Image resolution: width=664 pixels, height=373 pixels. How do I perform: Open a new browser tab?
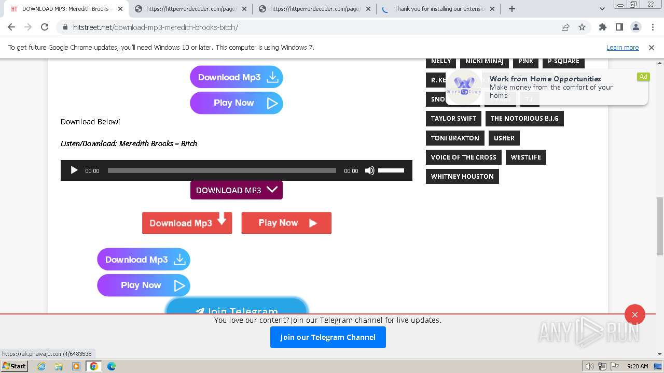pyautogui.click(x=512, y=9)
